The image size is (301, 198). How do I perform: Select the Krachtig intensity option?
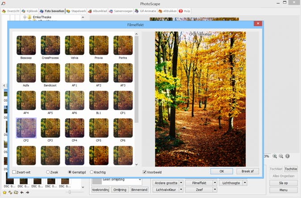(x=92, y=172)
